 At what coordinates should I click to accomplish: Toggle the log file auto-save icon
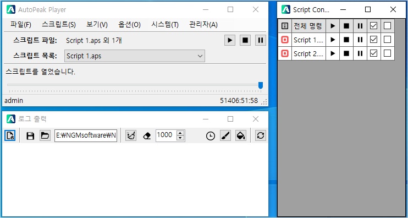click(10, 135)
